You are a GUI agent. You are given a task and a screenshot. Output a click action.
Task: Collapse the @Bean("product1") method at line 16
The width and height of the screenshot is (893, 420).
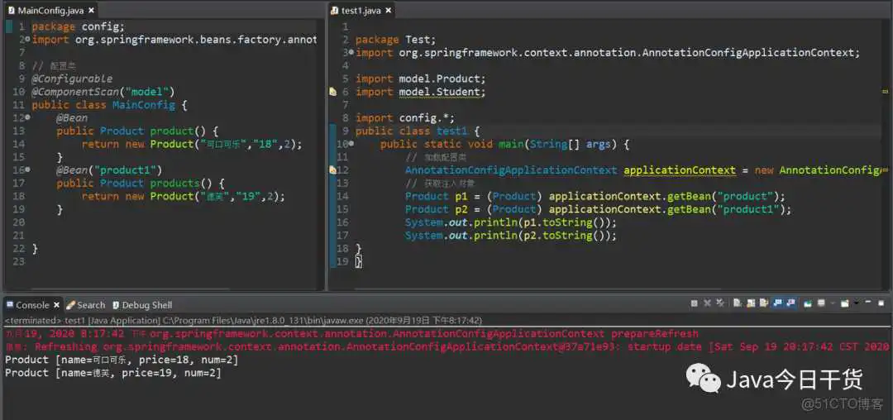tap(27, 169)
